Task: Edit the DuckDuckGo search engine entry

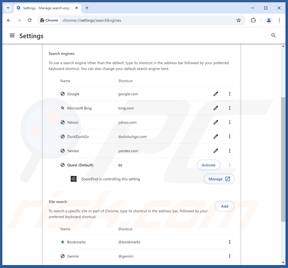Action: click(215, 137)
